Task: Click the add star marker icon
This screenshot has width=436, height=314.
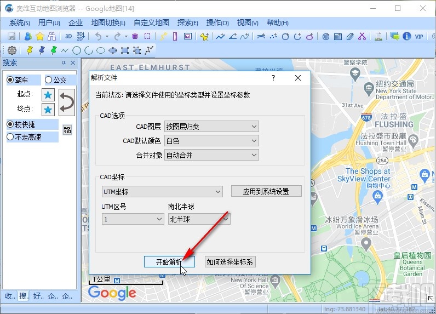Action: [204, 36]
